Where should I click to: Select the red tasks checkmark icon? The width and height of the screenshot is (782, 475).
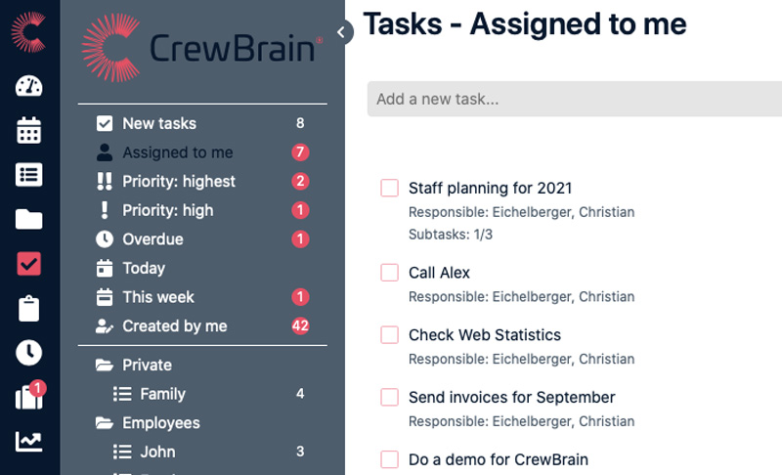[29, 264]
